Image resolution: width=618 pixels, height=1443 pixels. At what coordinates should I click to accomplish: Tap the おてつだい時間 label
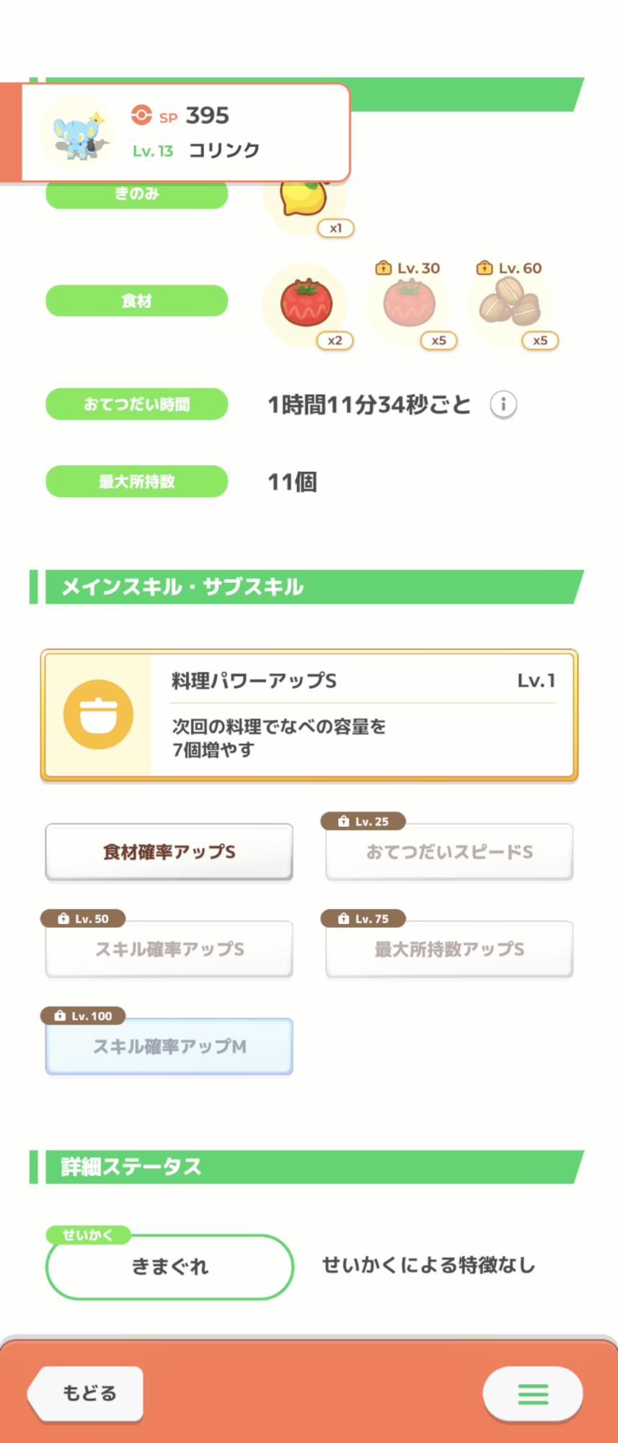[137, 404]
